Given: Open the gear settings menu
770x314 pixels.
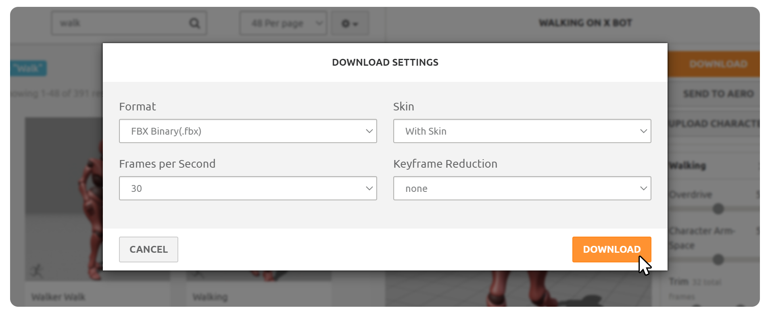Looking at the screenshot, I should [350, 23].
